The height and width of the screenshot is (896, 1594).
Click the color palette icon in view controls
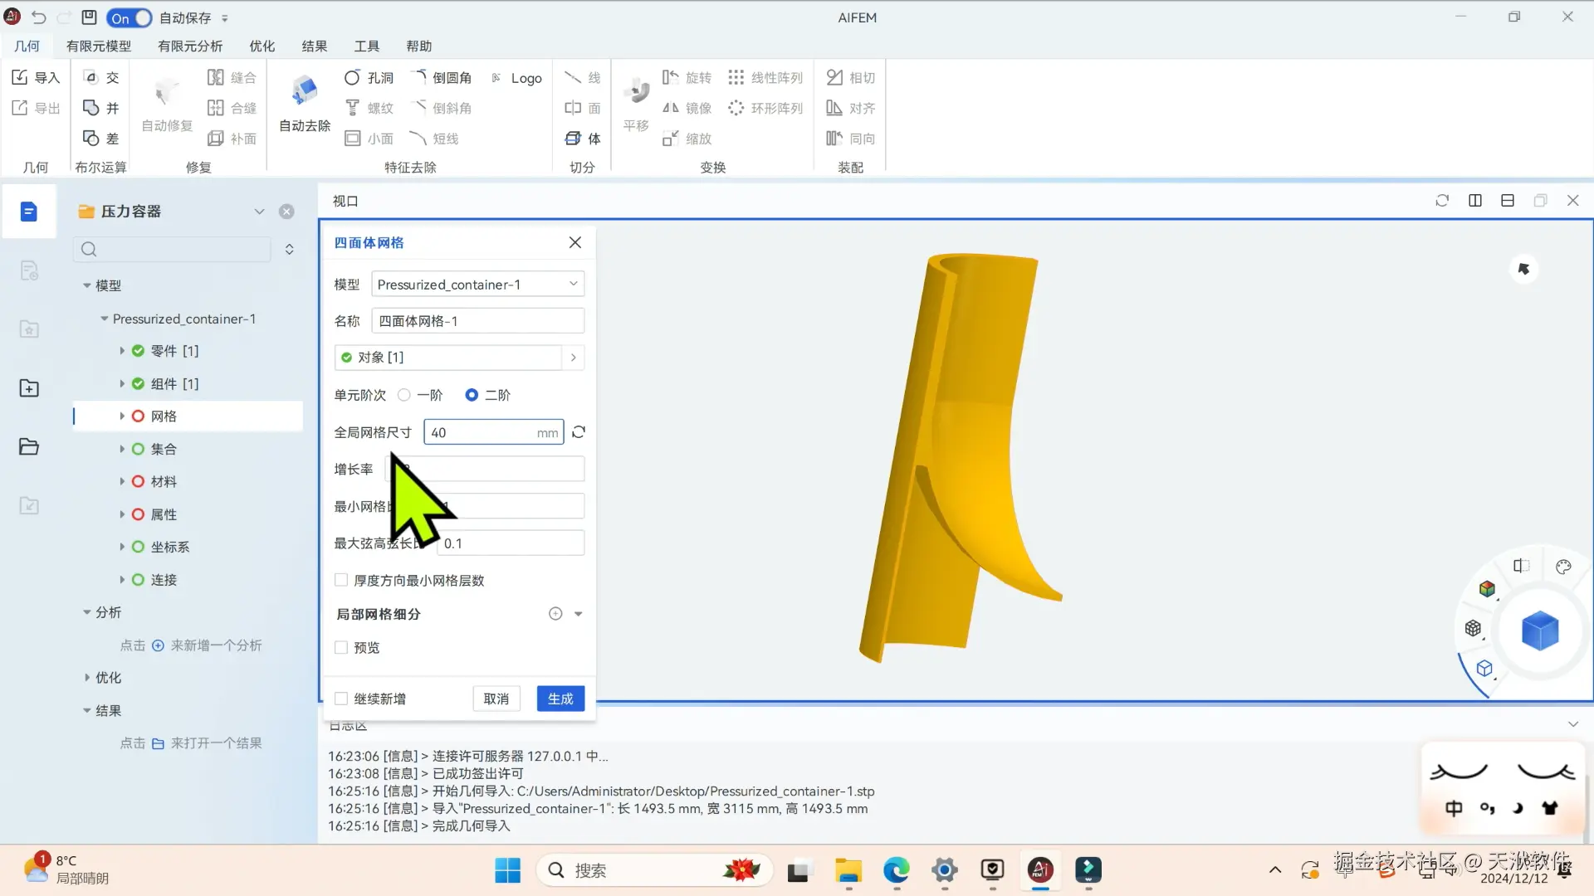pos(1563,567)
